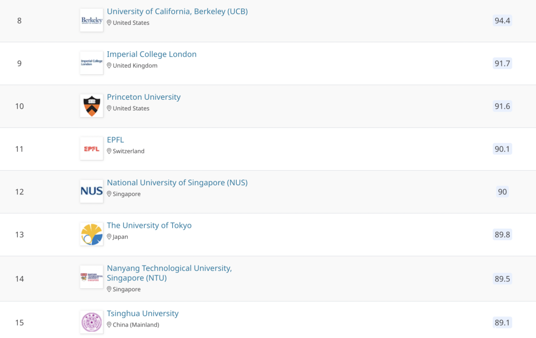Click the Nanyang Technological University logo
The width and height of the screenshot is (536, 338).
91,277
